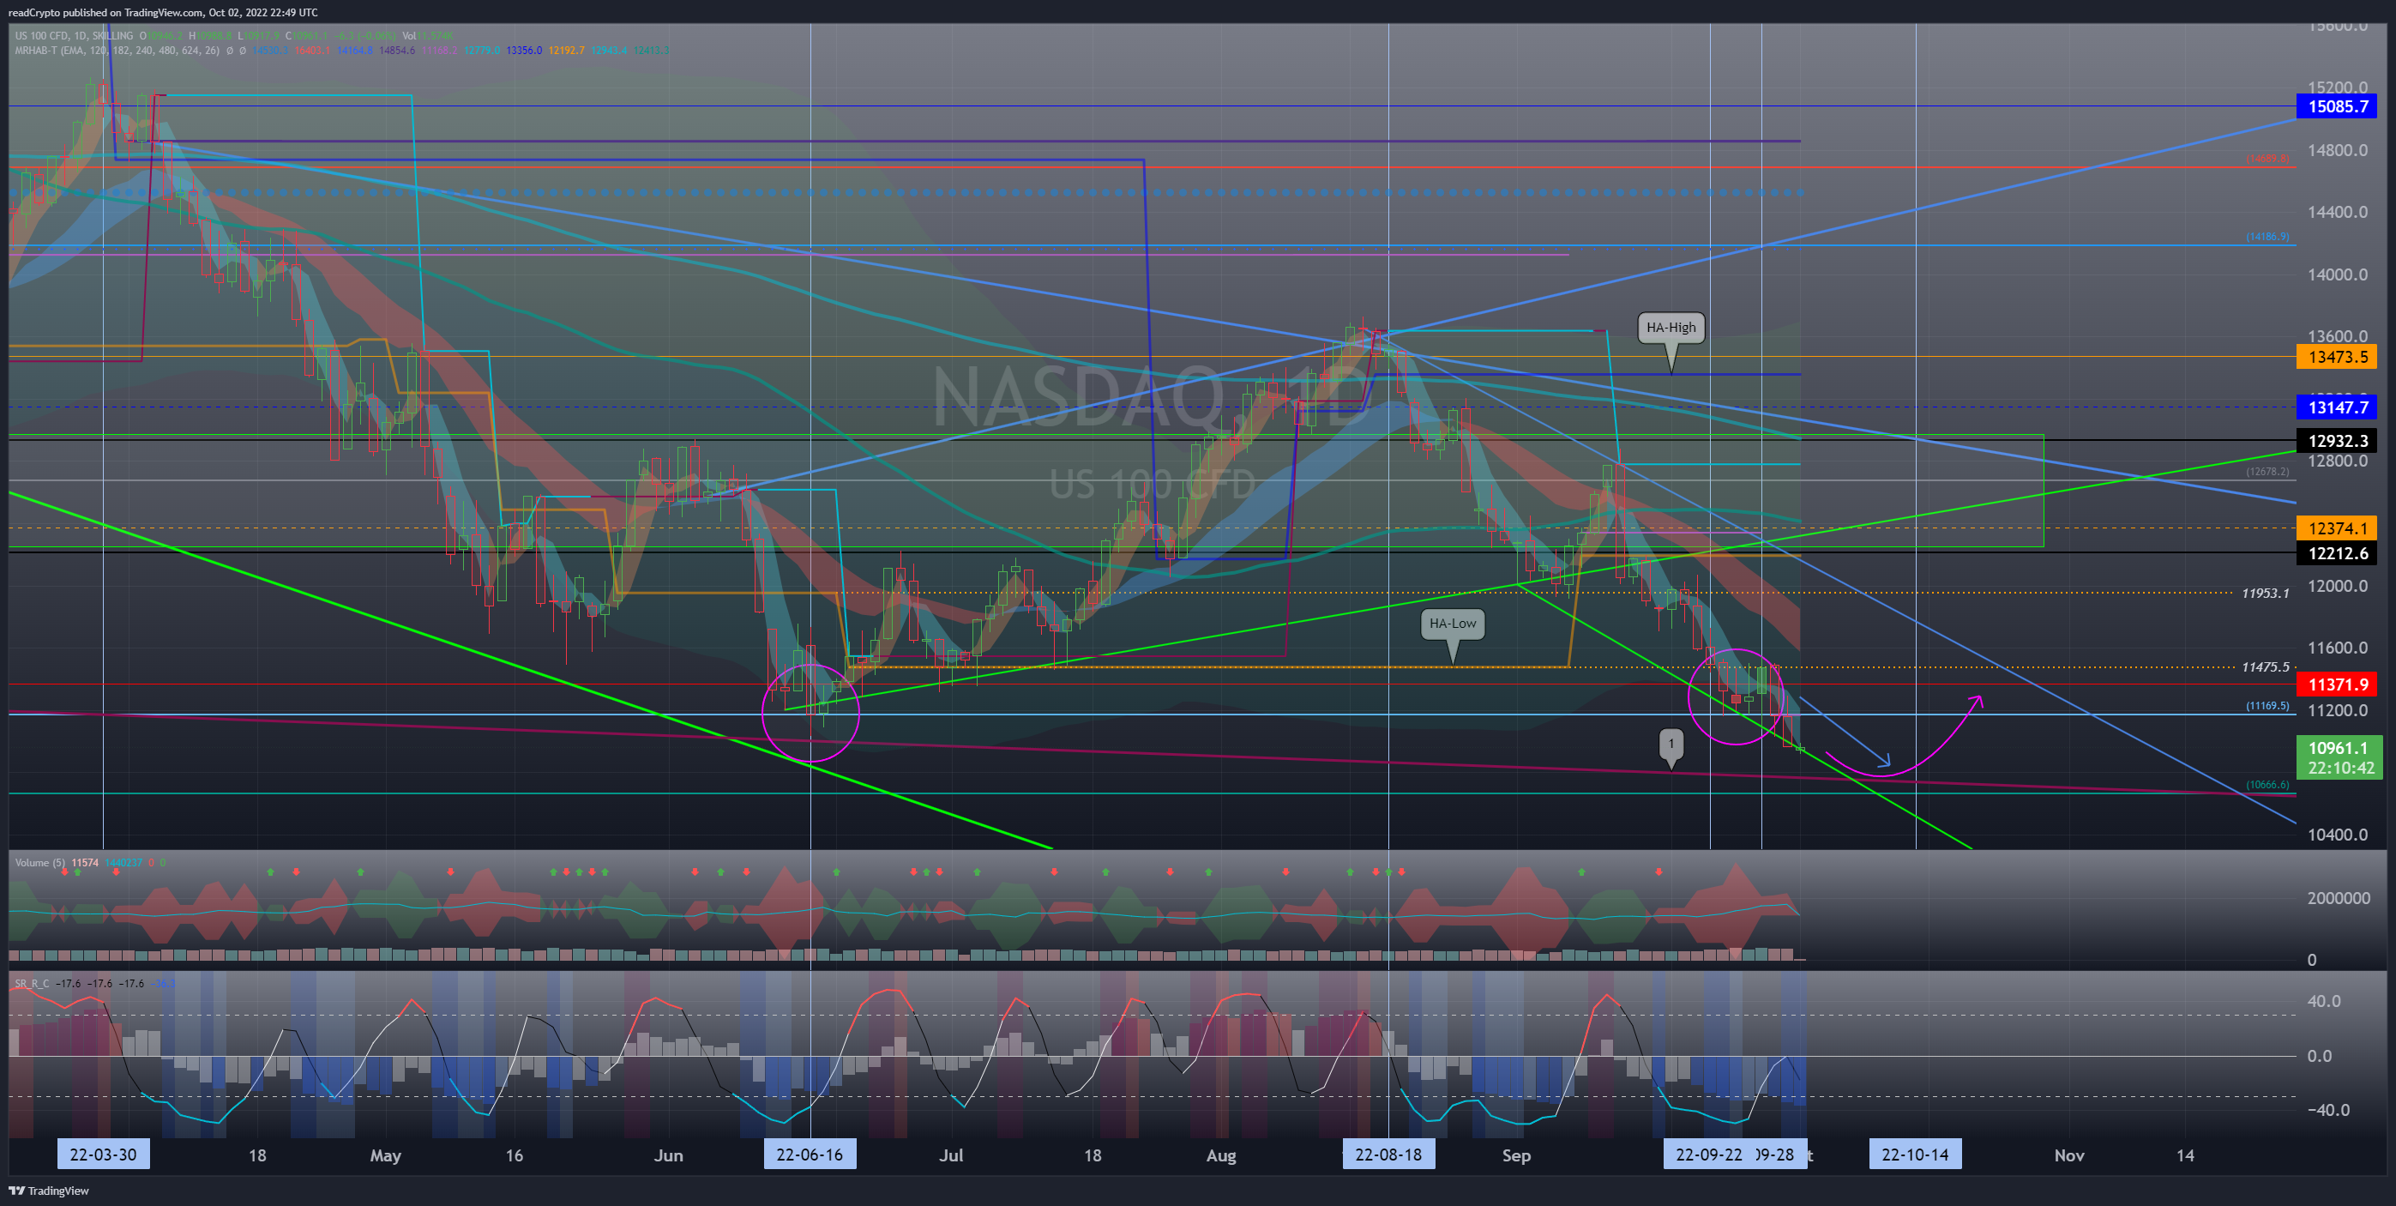The image size is (2396, 1206).
Task: Click the (14186.9) level annotation
Action: coord(2267,237)
